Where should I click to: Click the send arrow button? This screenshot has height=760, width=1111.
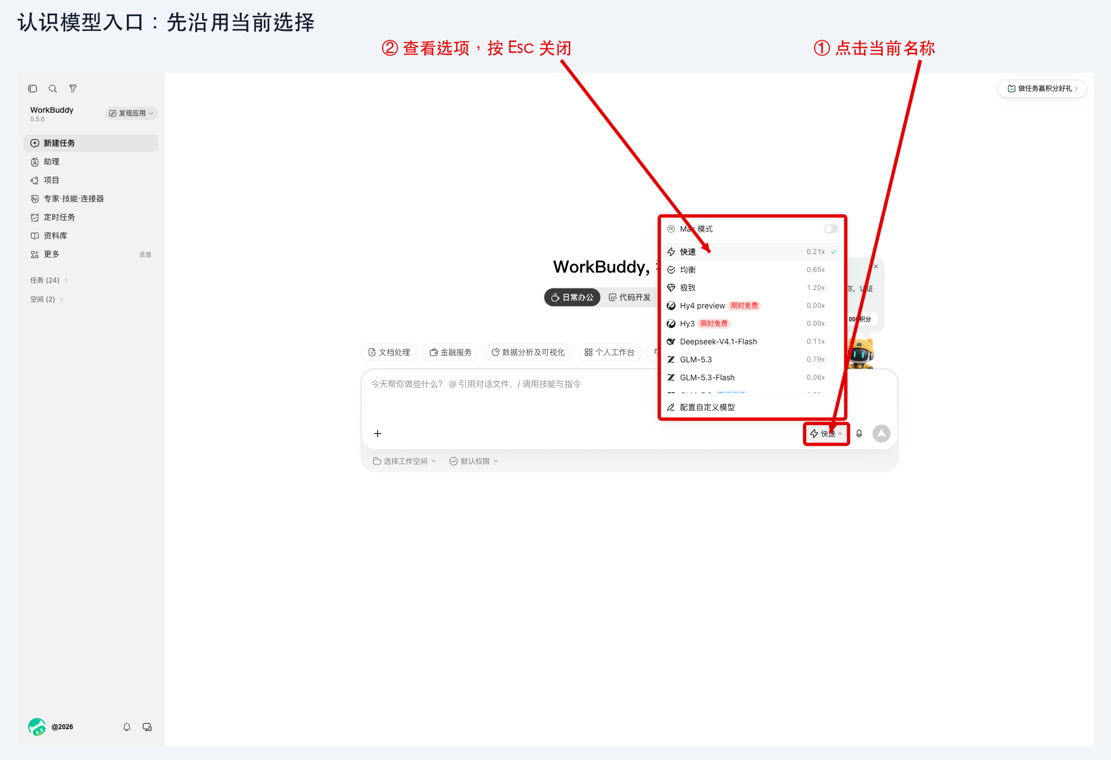882,434
